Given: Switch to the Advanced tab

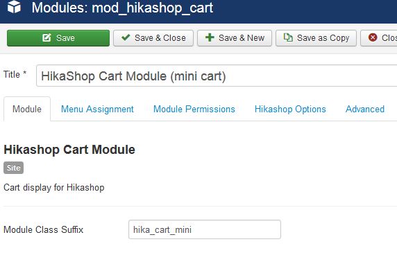Looking at the screenshot, I should 365,110.
